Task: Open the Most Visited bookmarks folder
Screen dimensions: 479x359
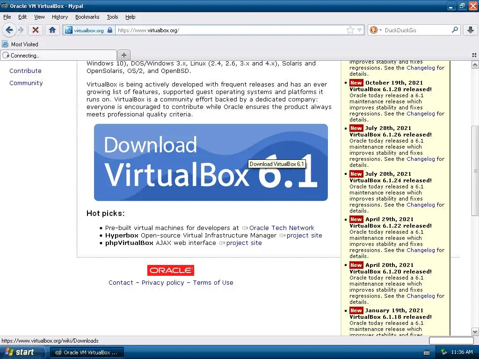Action: [20, 44]
